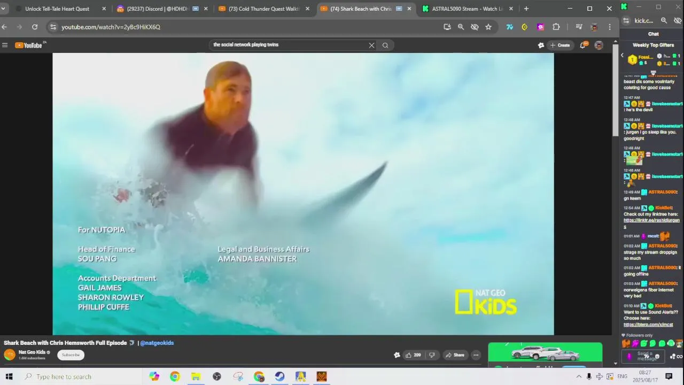Open the @natgeokids link in the title
The width and height of the screenshot is (684, 385).
[157, 343]
